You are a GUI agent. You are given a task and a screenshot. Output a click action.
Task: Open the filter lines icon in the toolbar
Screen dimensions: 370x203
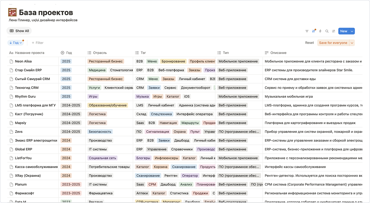pyautogui.click(x=307, y=31)
